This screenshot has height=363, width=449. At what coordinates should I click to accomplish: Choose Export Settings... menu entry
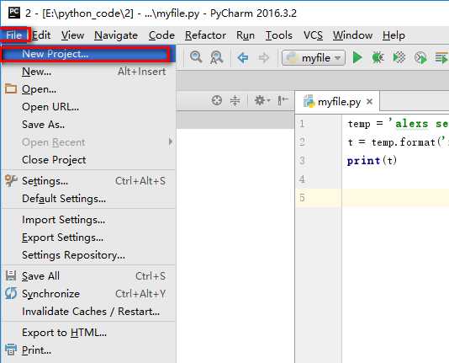tap(88, 238)
